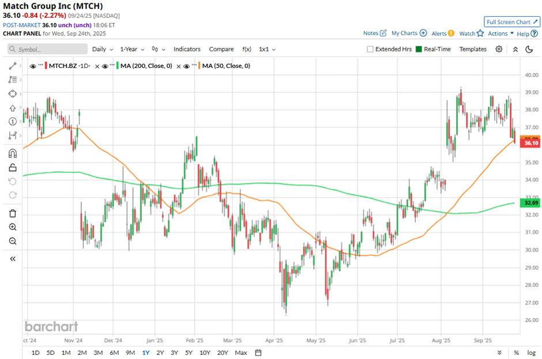Toggle visibility of MTCH.BZ series
Screen dimensions: 542x359
coord(33,66)
